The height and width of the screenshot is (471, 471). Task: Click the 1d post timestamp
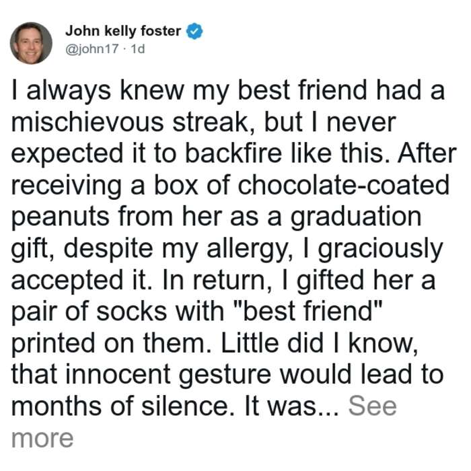(138, 48)
